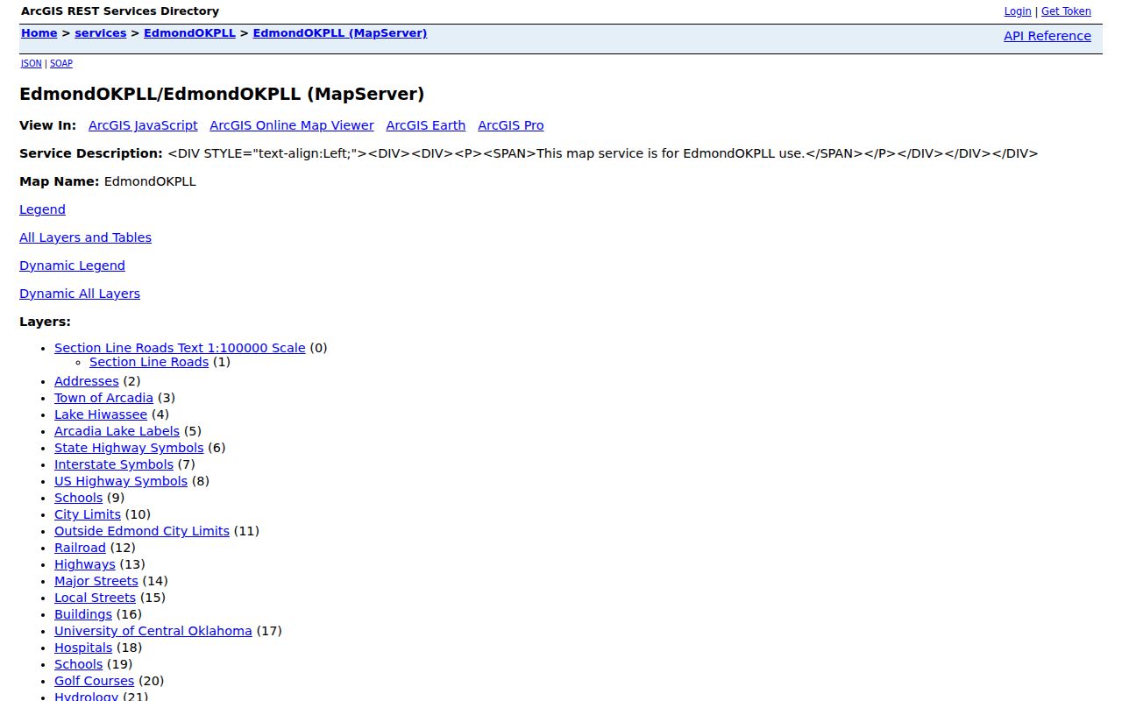The image size is (1122, 701).
Task: Open the EdmondOKPLL folder breadcrumb
Action: coord(189,33)
